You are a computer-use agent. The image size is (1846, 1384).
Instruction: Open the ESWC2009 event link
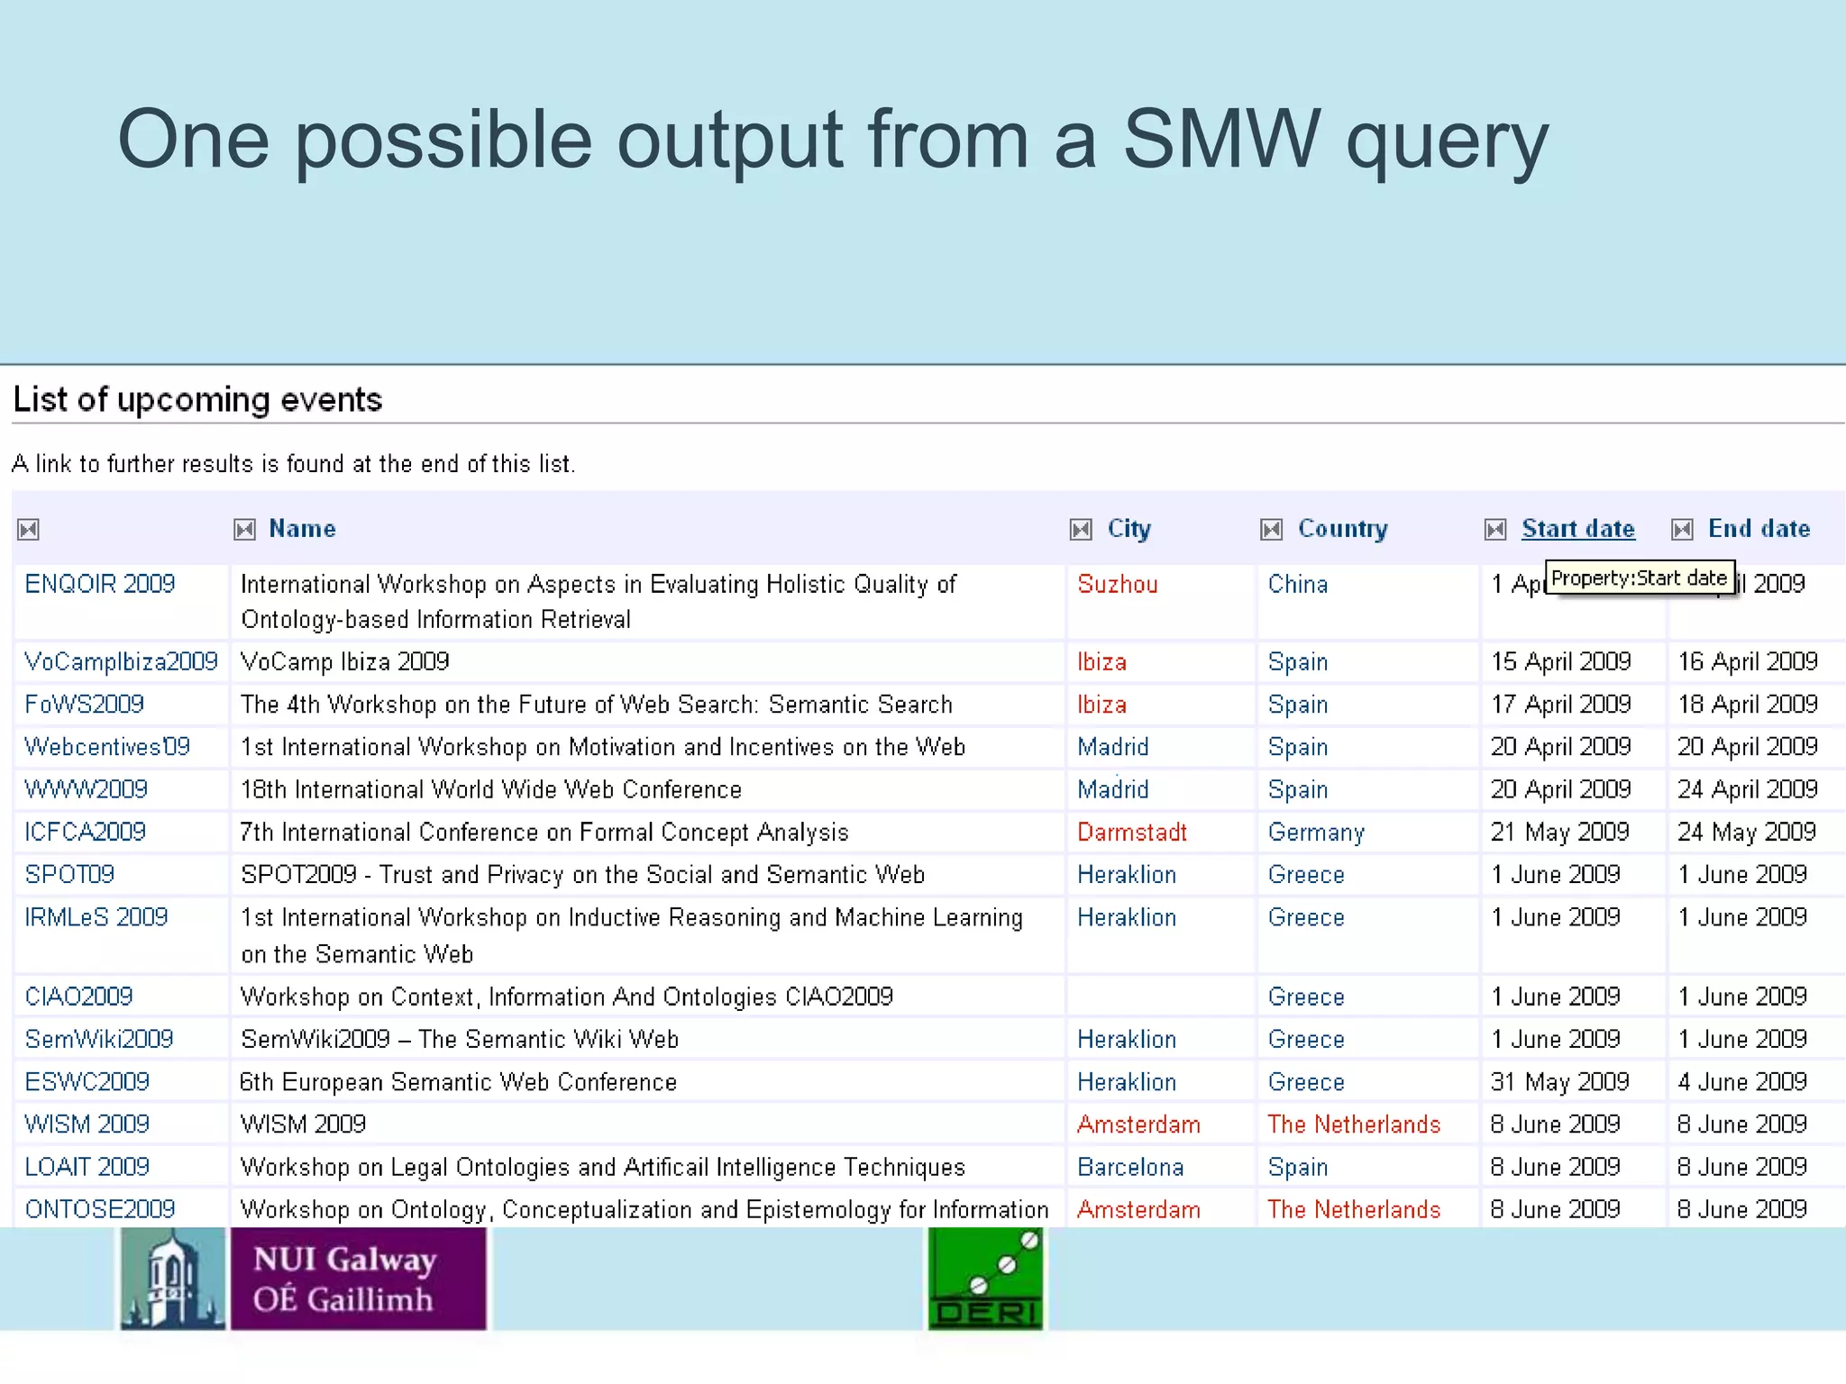pos(87,1081)
